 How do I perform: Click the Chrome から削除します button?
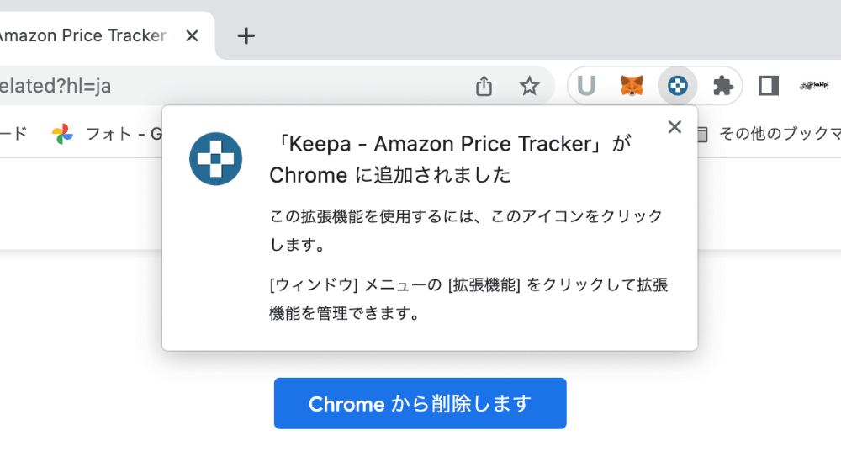(x=420, y=403)
